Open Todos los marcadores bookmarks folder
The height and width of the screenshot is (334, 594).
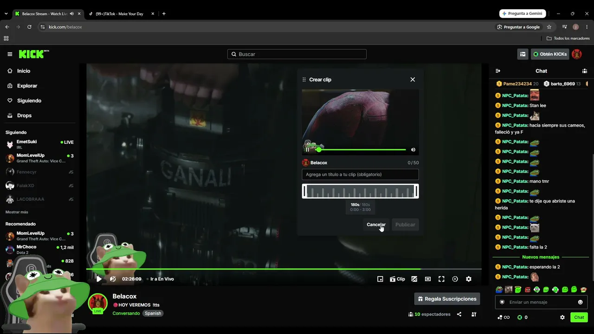(x=568, y=39)
